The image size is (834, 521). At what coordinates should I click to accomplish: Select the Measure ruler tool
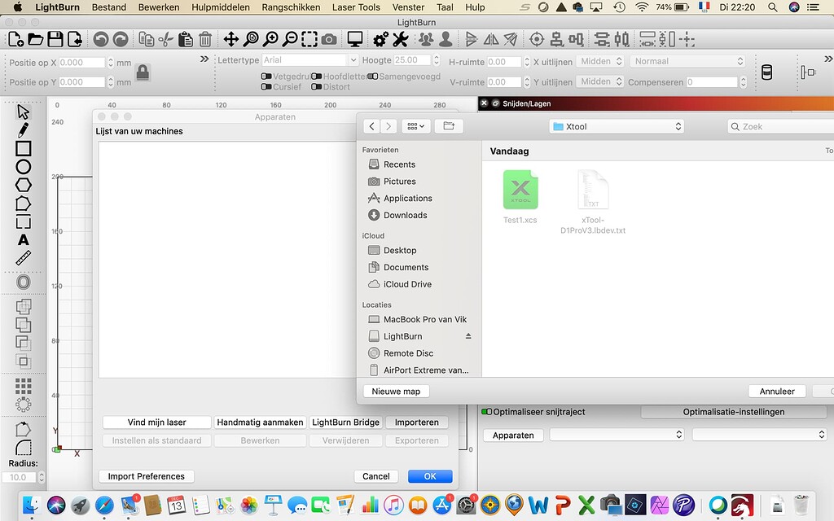pos(24,259)
